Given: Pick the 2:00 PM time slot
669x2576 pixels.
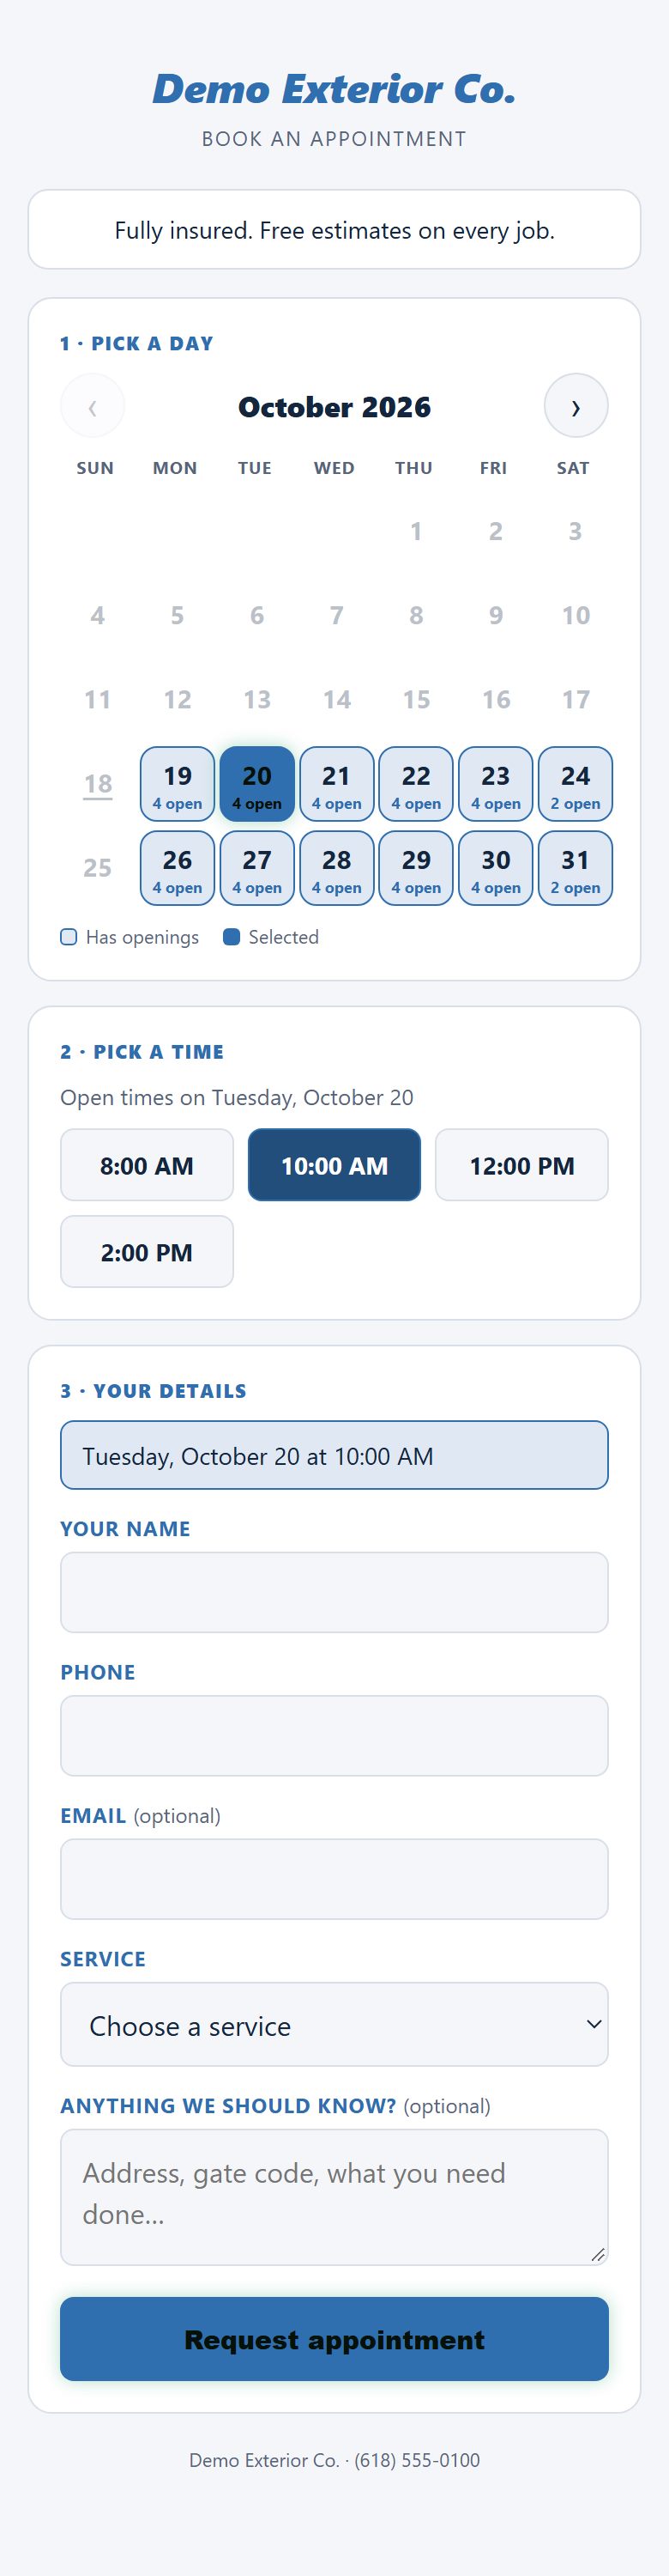Looking at the screenshot, I should (x=147, y=1252).
